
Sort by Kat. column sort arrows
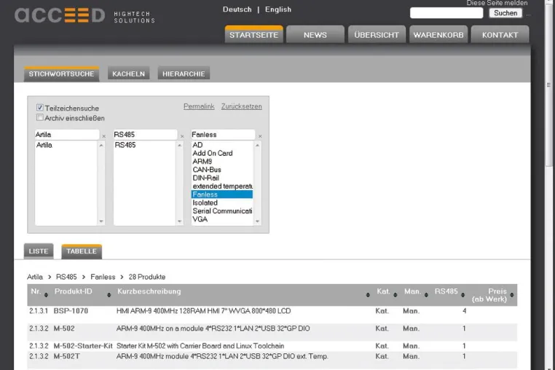click(x=395, y=294)
